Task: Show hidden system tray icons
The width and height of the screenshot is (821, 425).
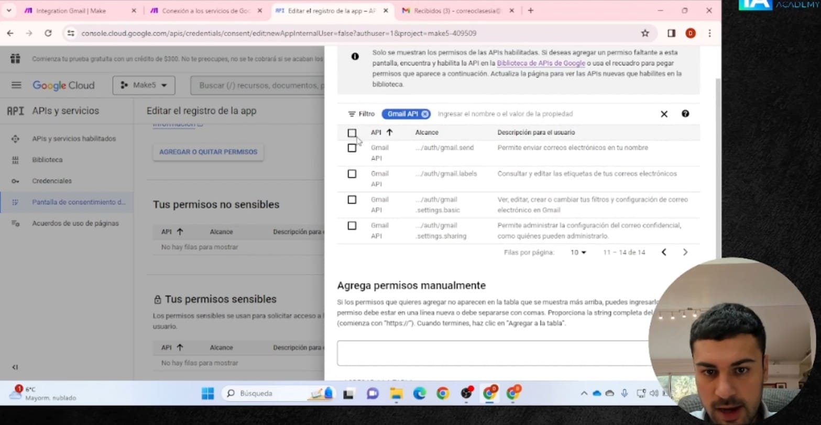Action: tap(584, 393)
